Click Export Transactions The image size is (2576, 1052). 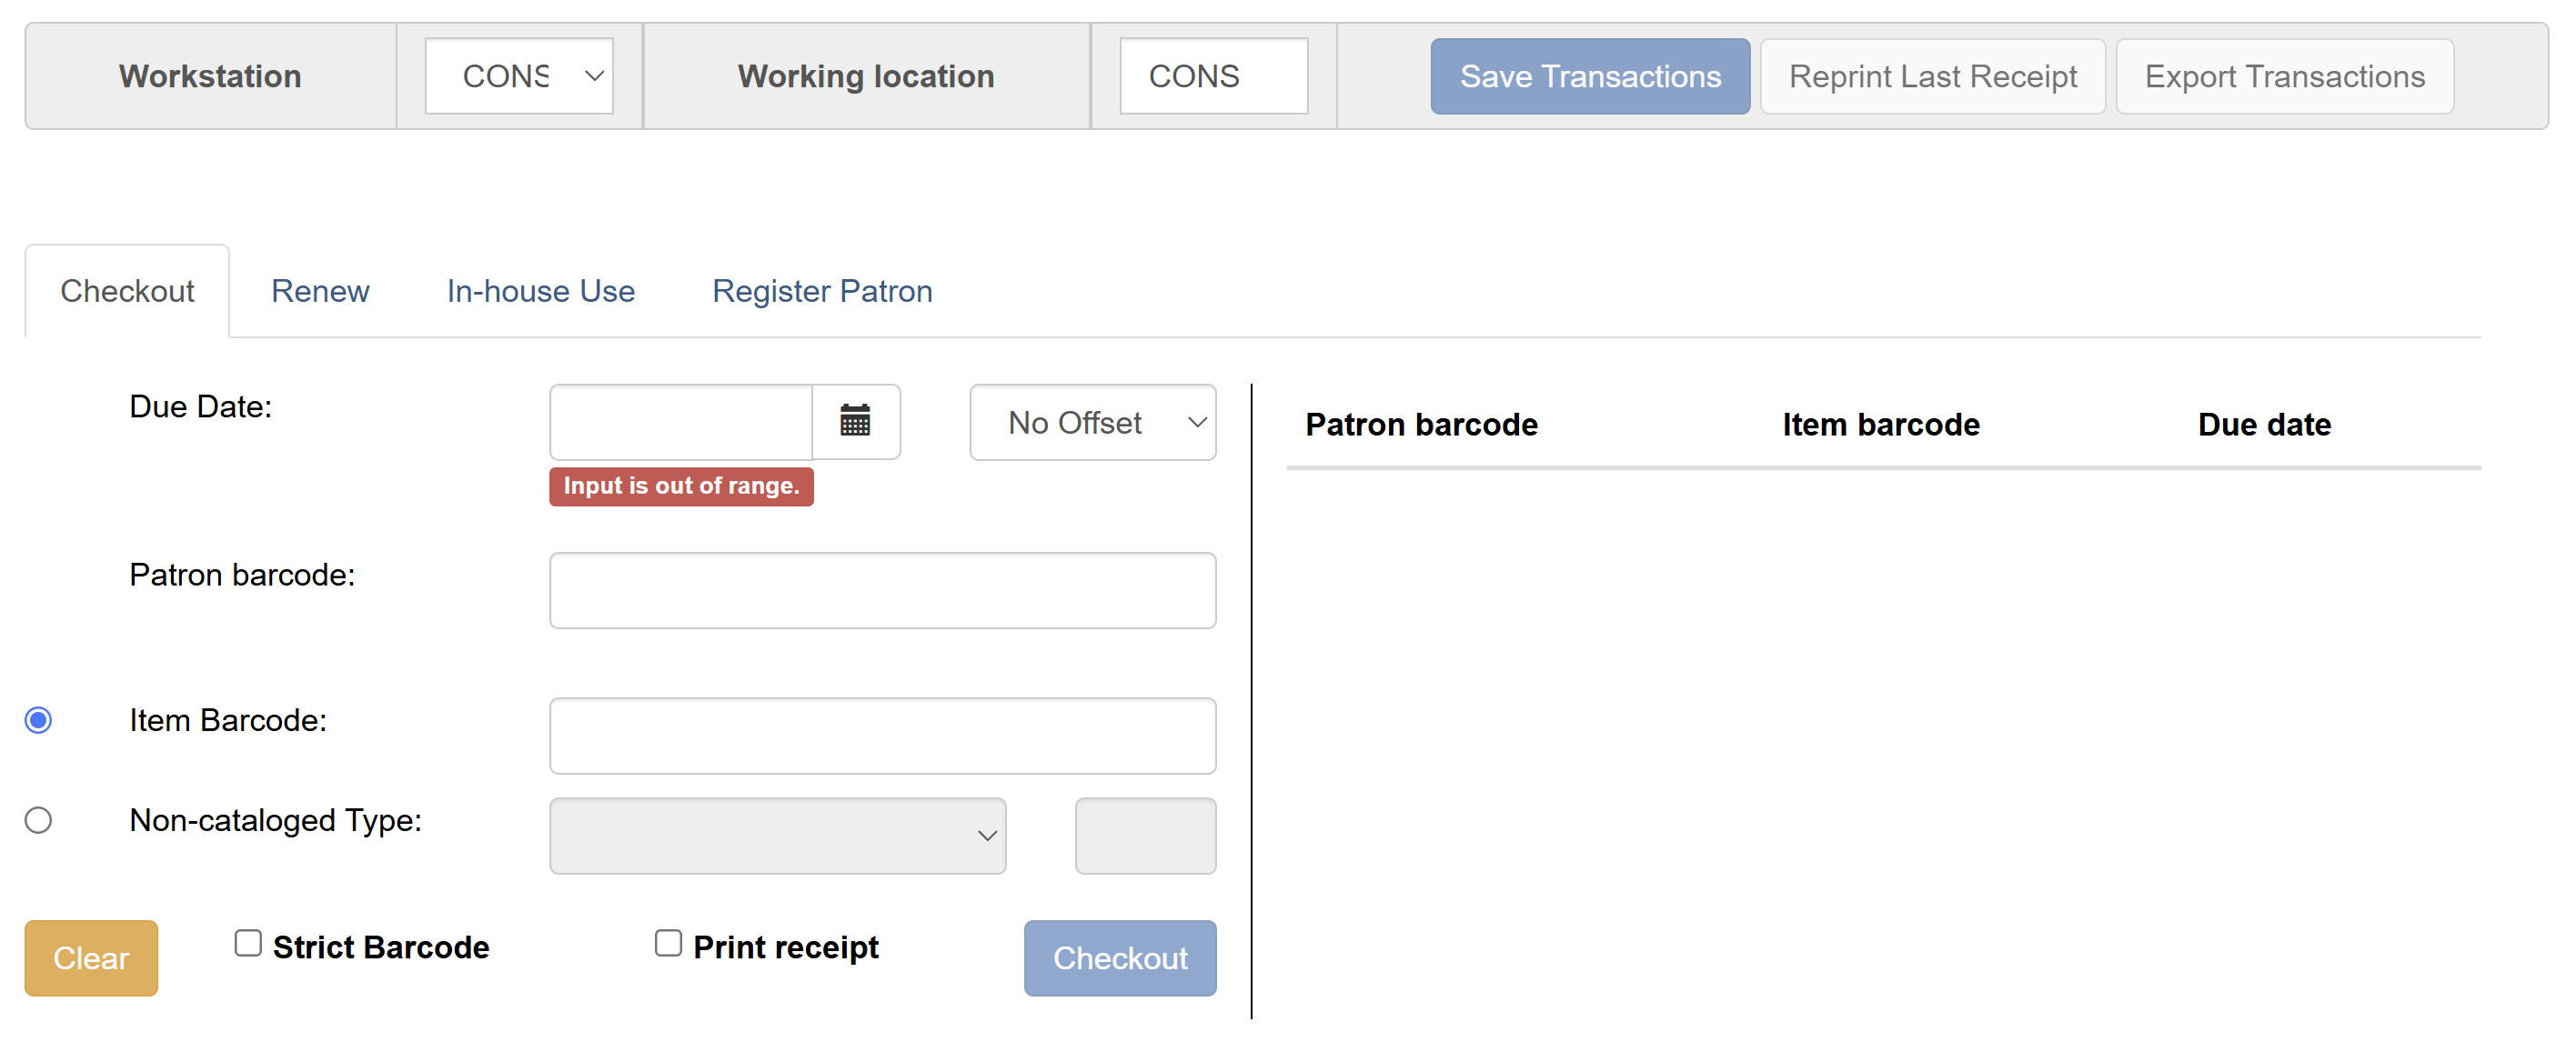click(x=2284, y=75)
